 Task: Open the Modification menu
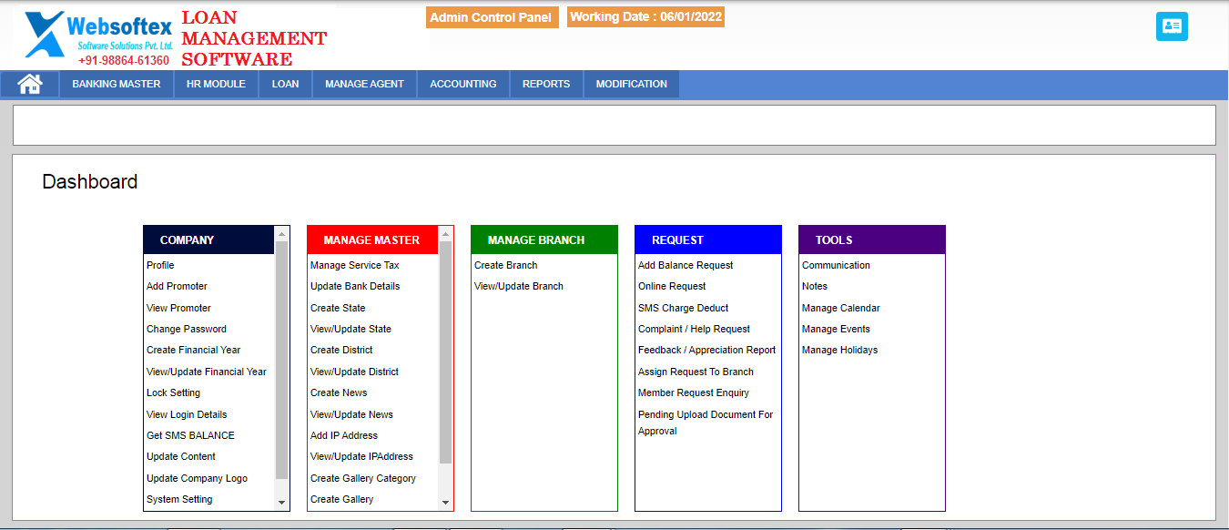click(632, 84)
